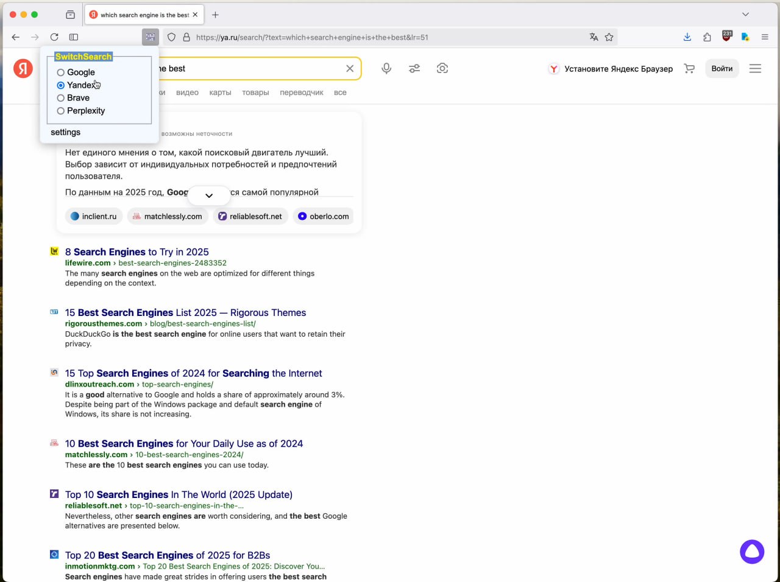This screenshot has height=582, width=780.
Task: Open 'Top 20 Best Search Engines of 2025 for B2Bs'
Action: pyautogui.click(x=168, y=555)
